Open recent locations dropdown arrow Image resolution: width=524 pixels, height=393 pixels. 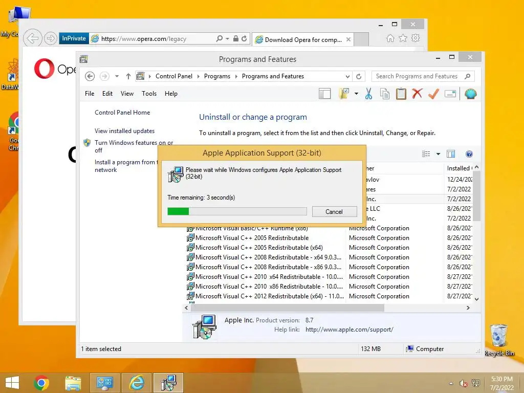117,76
